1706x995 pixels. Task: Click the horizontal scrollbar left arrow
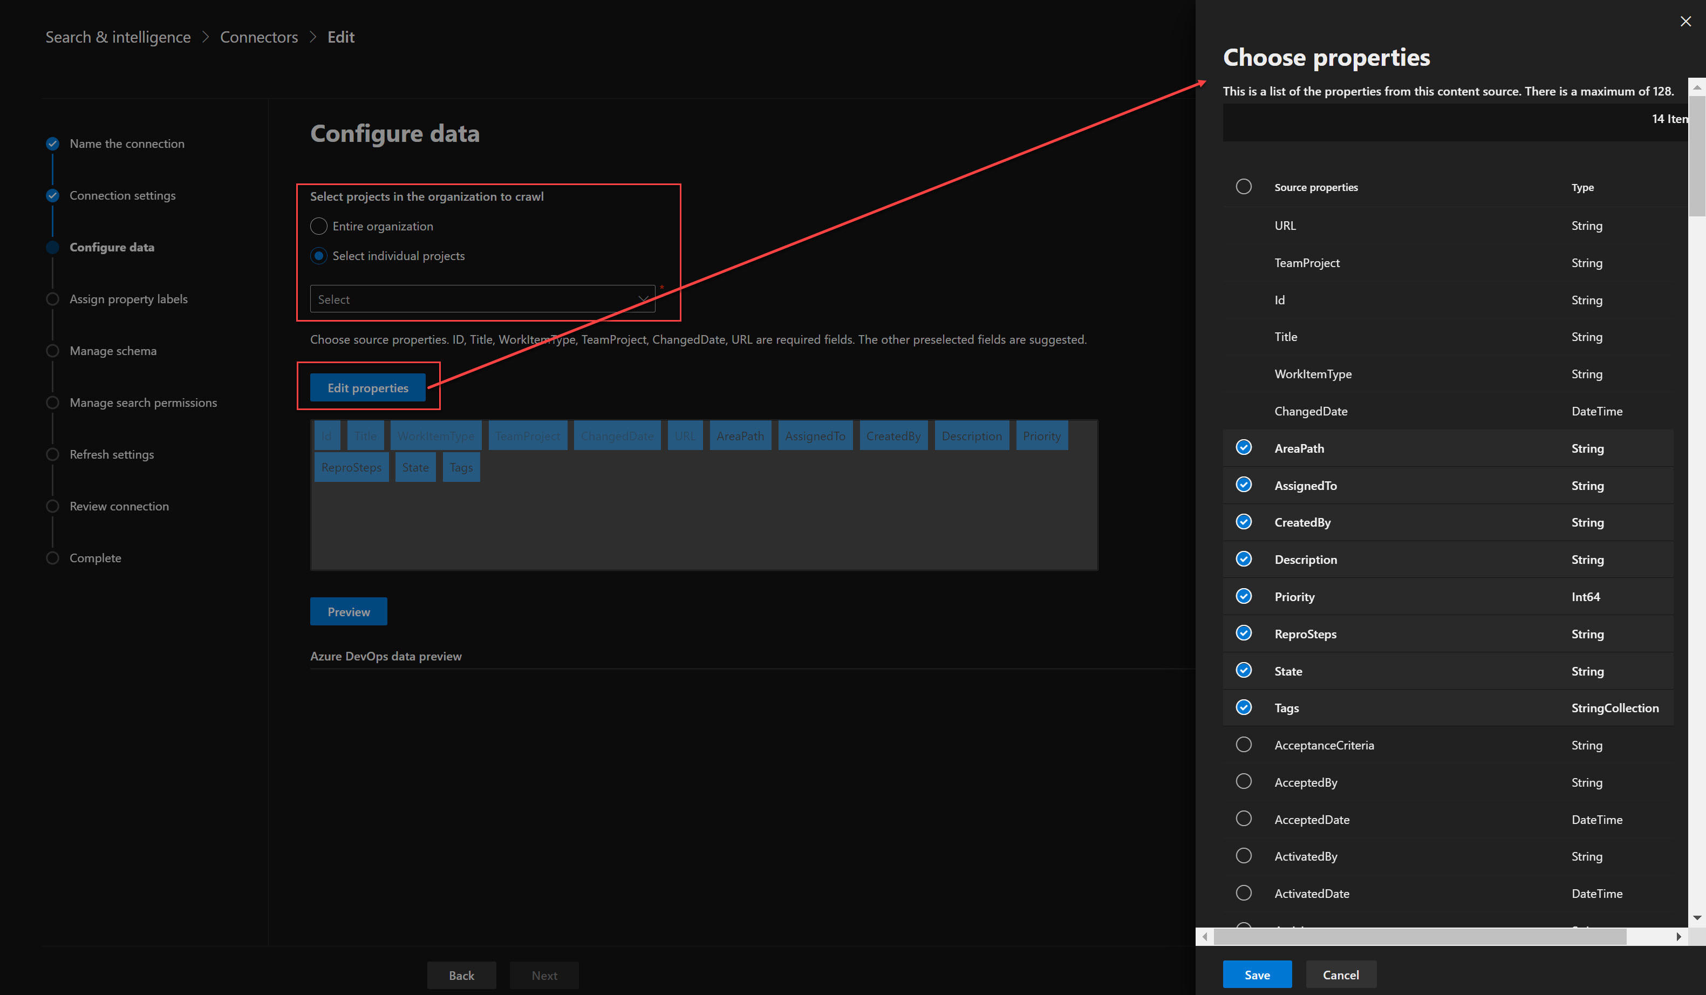(x=1205, y=937)
